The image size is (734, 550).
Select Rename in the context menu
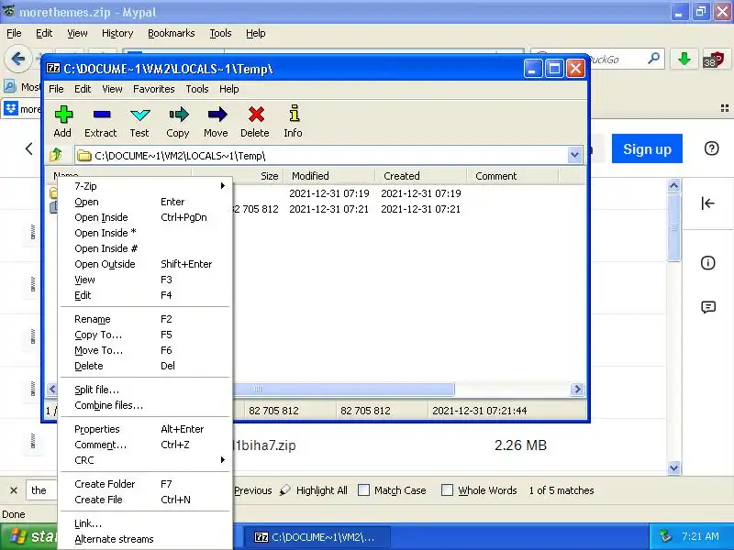(145, 319)
